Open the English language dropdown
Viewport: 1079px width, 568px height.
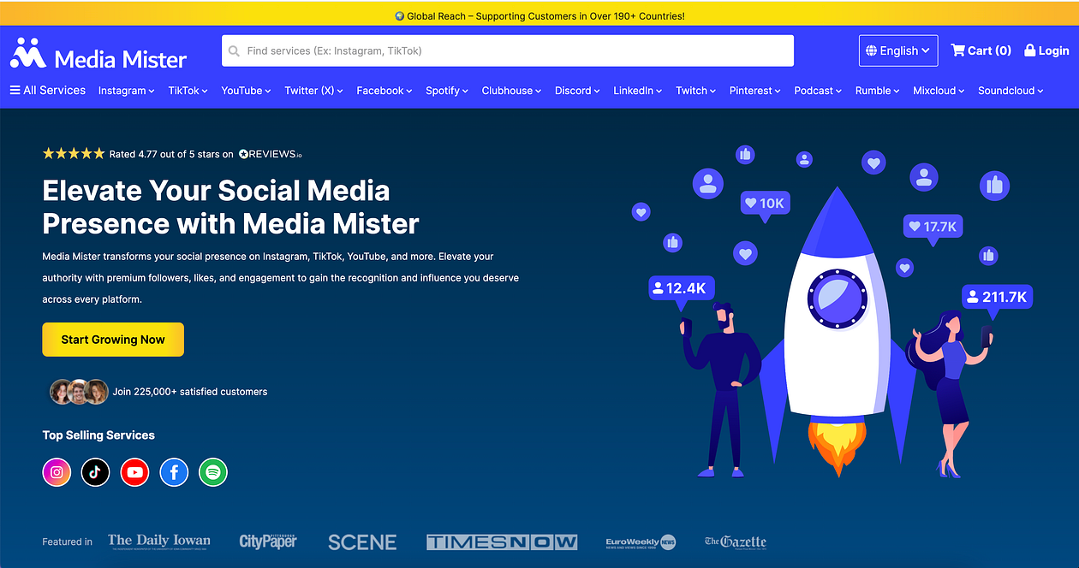[x=898, y=50]
